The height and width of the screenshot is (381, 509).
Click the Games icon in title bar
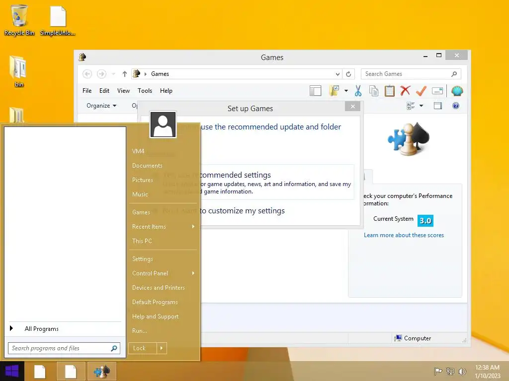coord(83,57)
